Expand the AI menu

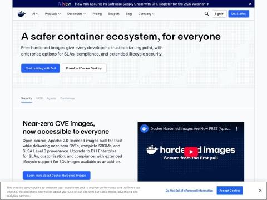point(35,14)
